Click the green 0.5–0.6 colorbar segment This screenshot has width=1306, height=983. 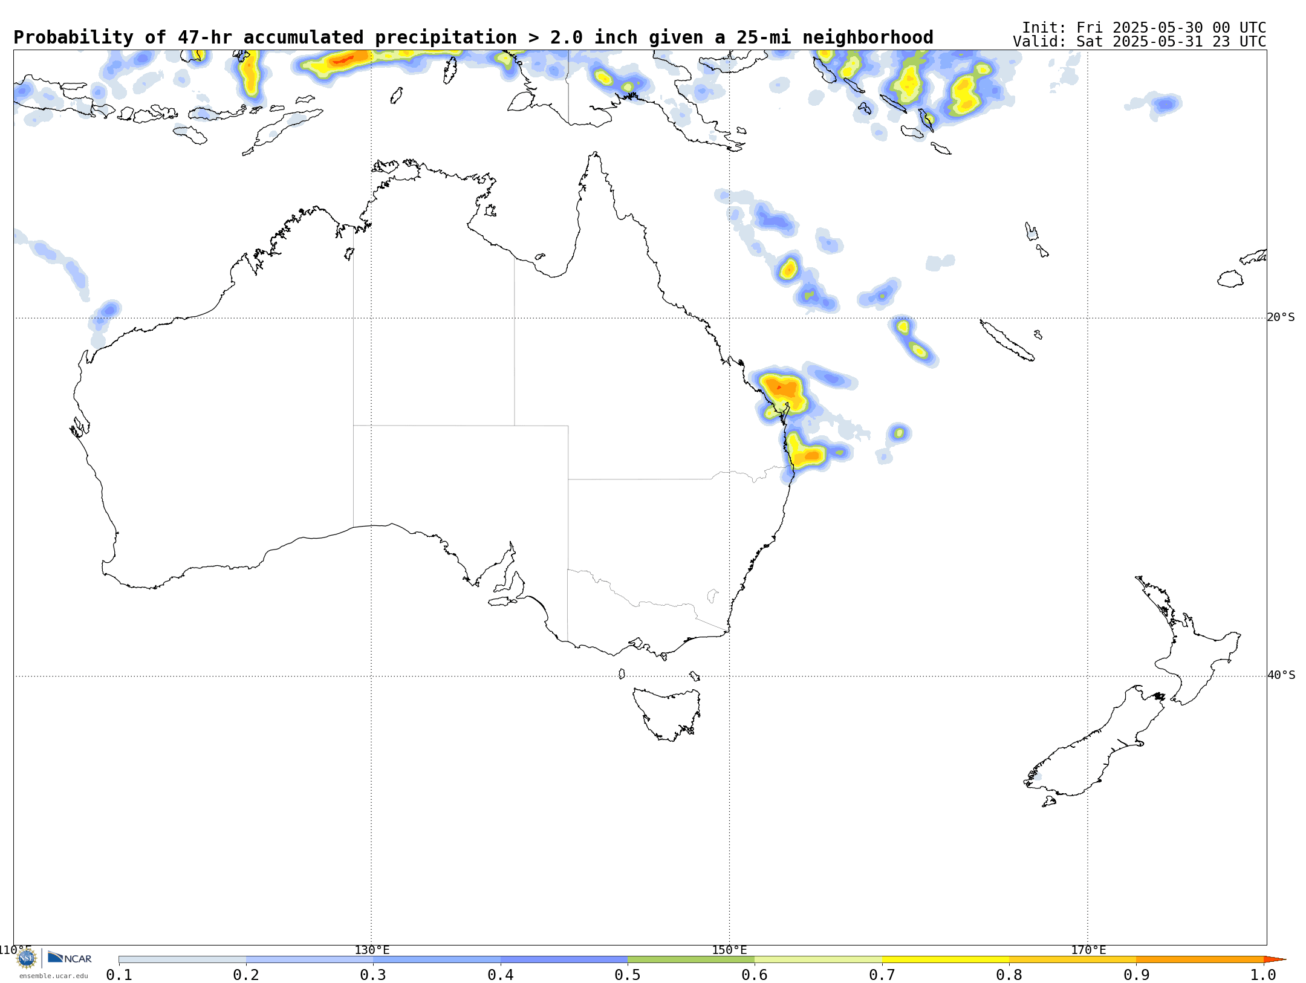(x=691, y=959)
